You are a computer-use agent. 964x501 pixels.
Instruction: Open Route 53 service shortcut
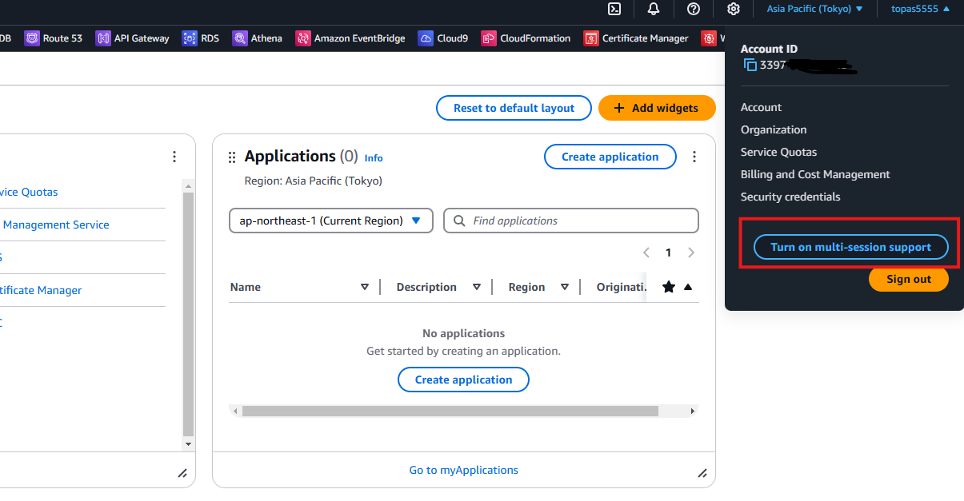tap(54, 38)
